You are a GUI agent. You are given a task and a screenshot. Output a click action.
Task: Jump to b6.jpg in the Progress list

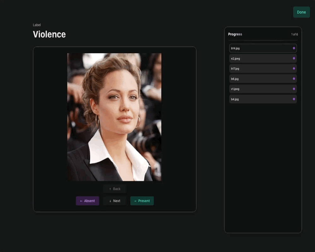coord(258,78)
